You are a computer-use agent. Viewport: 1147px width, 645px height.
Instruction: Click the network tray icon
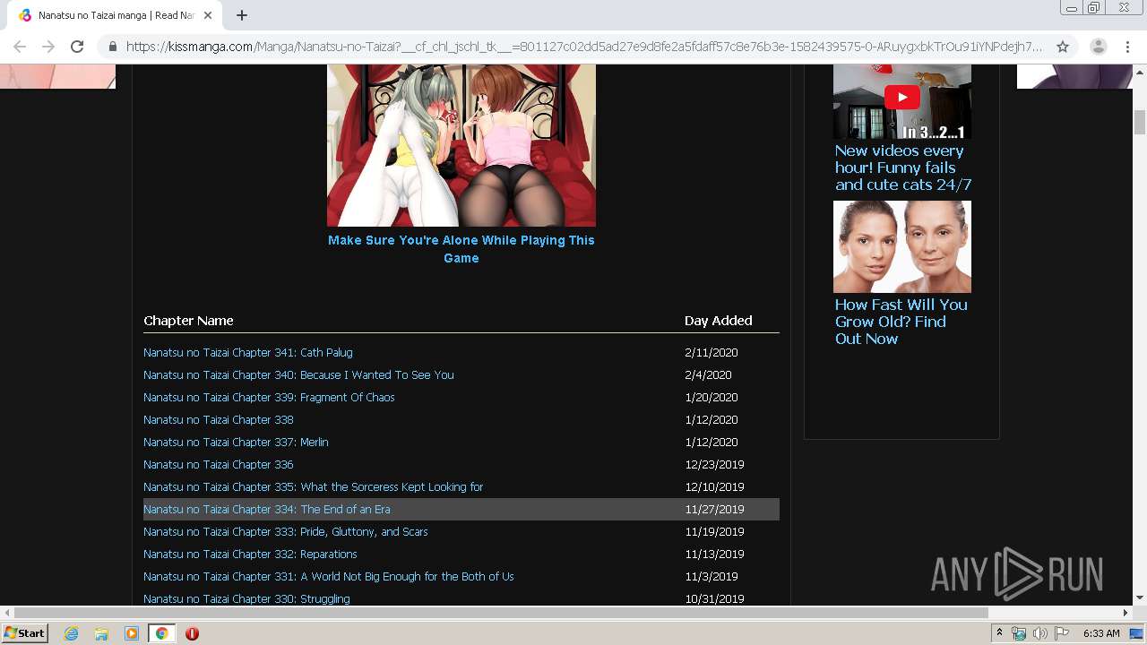(1019, 633)
